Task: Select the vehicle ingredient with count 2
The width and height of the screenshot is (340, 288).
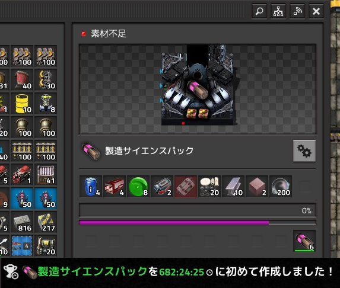Action: pyautogui.click(x=162, y=187)
